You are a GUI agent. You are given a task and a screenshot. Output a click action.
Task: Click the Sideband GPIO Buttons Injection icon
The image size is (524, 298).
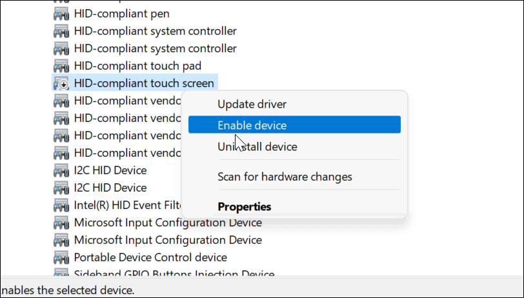point(61,274)
